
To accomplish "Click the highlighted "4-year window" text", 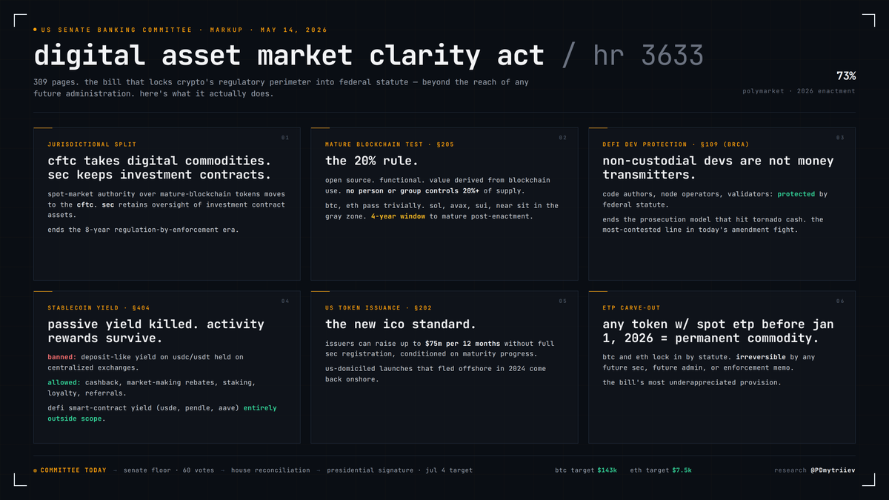I will tap(399, 216).
